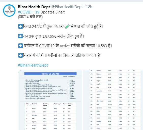Click the tweet text about 10,583 active patients

(68, 46)
